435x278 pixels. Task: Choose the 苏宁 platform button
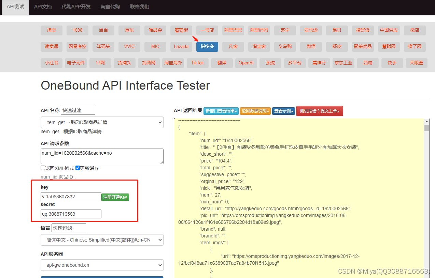(285, 30)
